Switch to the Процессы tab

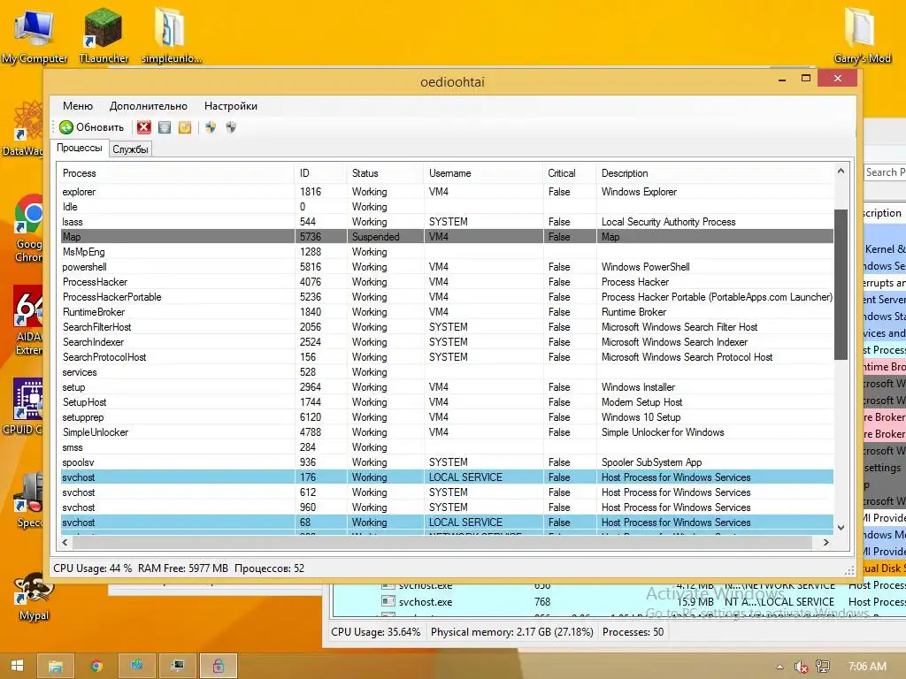79,148
